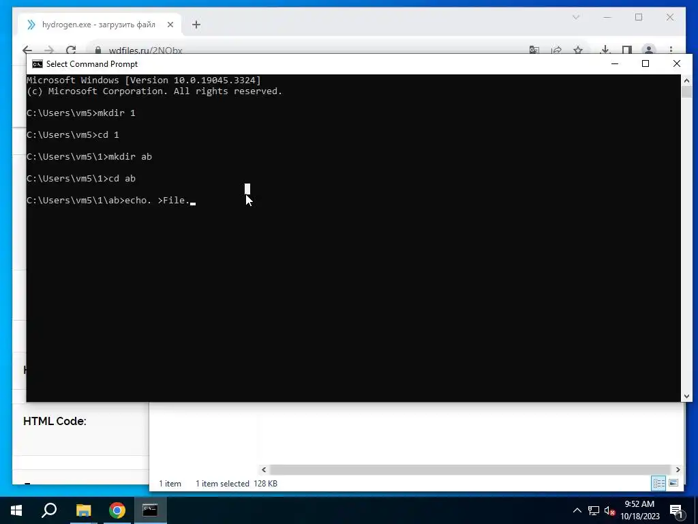Go back in Chrome
This screenshot has height=524, width=698.
(27, 50)
